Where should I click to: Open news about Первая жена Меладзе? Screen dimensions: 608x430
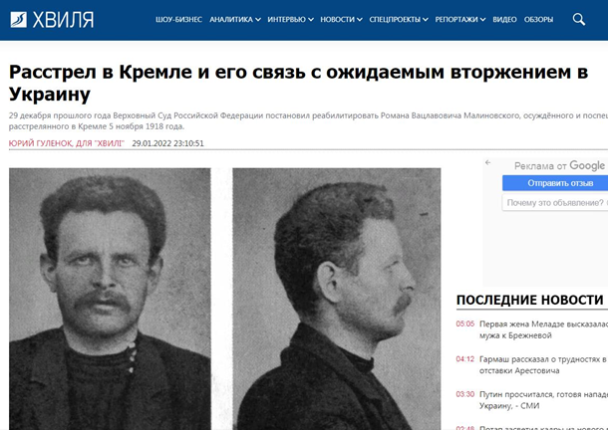[x=543, y=329]
